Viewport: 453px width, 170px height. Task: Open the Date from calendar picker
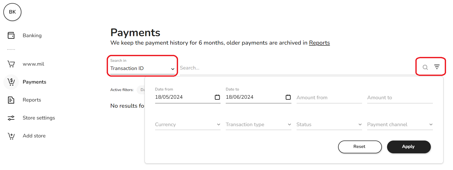(217, 97)
